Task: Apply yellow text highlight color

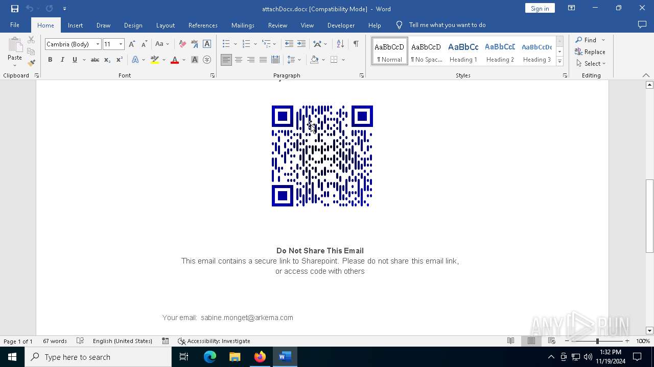Action: click(x=155, y=60)
